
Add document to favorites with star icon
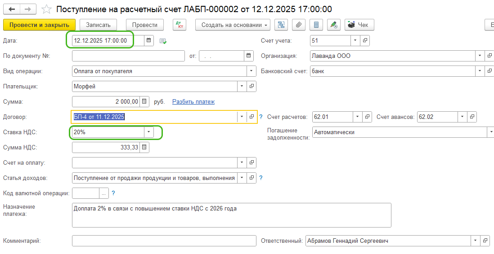46,9
